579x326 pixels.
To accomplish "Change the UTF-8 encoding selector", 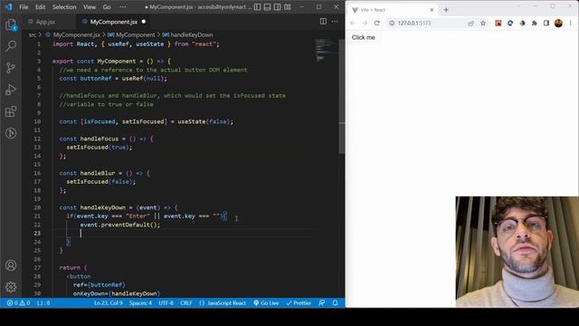I will click(x=166, y=303).
